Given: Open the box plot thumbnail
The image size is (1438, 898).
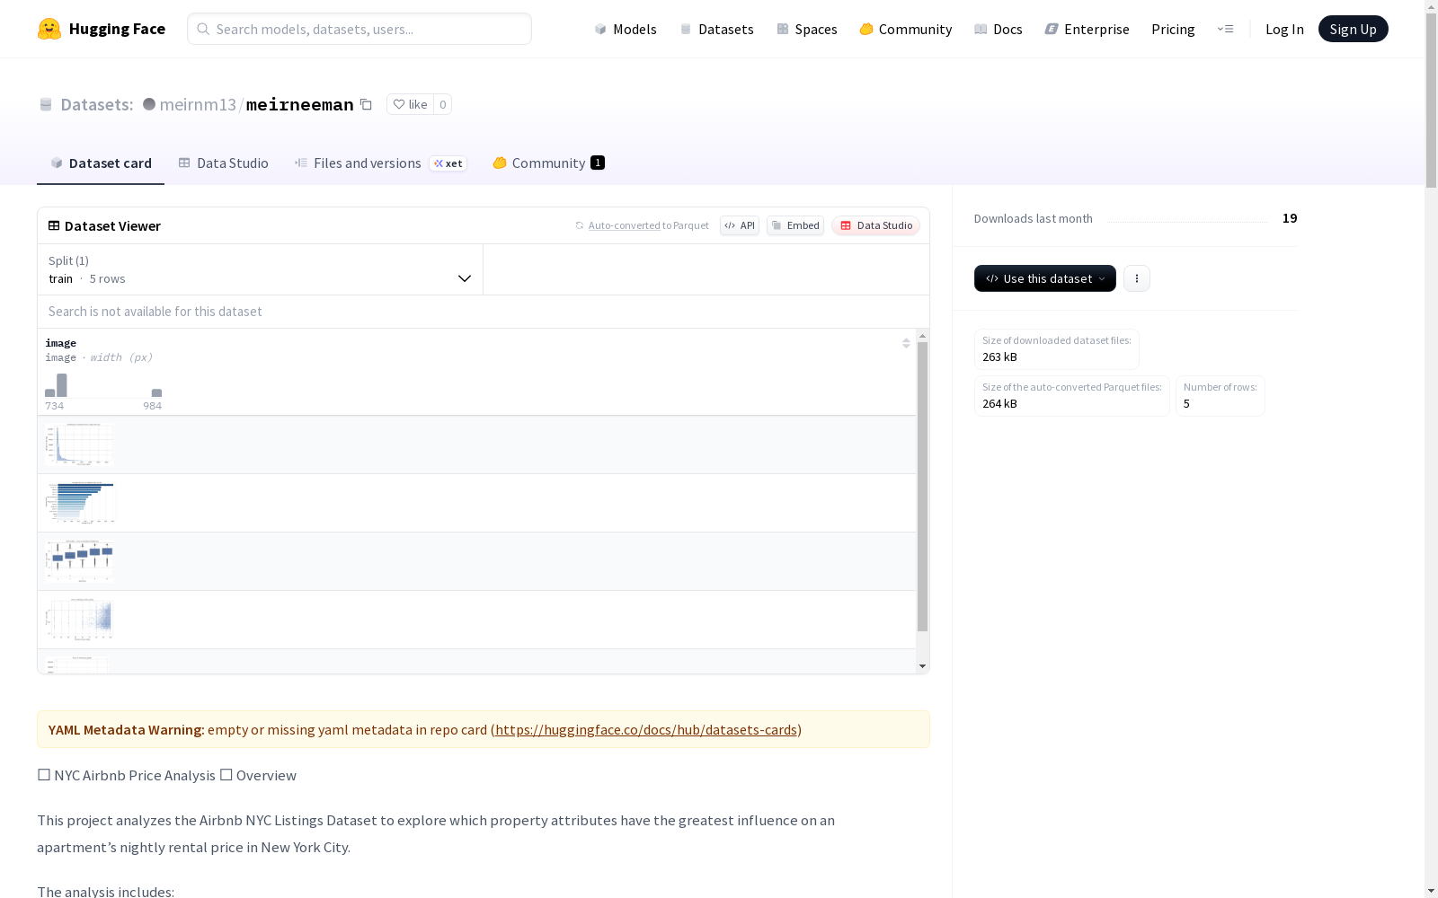Looking at the screenshot, I should pyautogui.click(x=80, y=561).
